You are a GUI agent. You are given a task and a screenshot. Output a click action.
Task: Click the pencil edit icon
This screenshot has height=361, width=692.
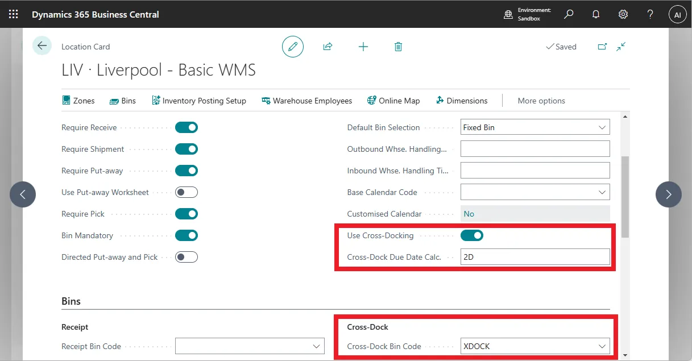point(293,47)
